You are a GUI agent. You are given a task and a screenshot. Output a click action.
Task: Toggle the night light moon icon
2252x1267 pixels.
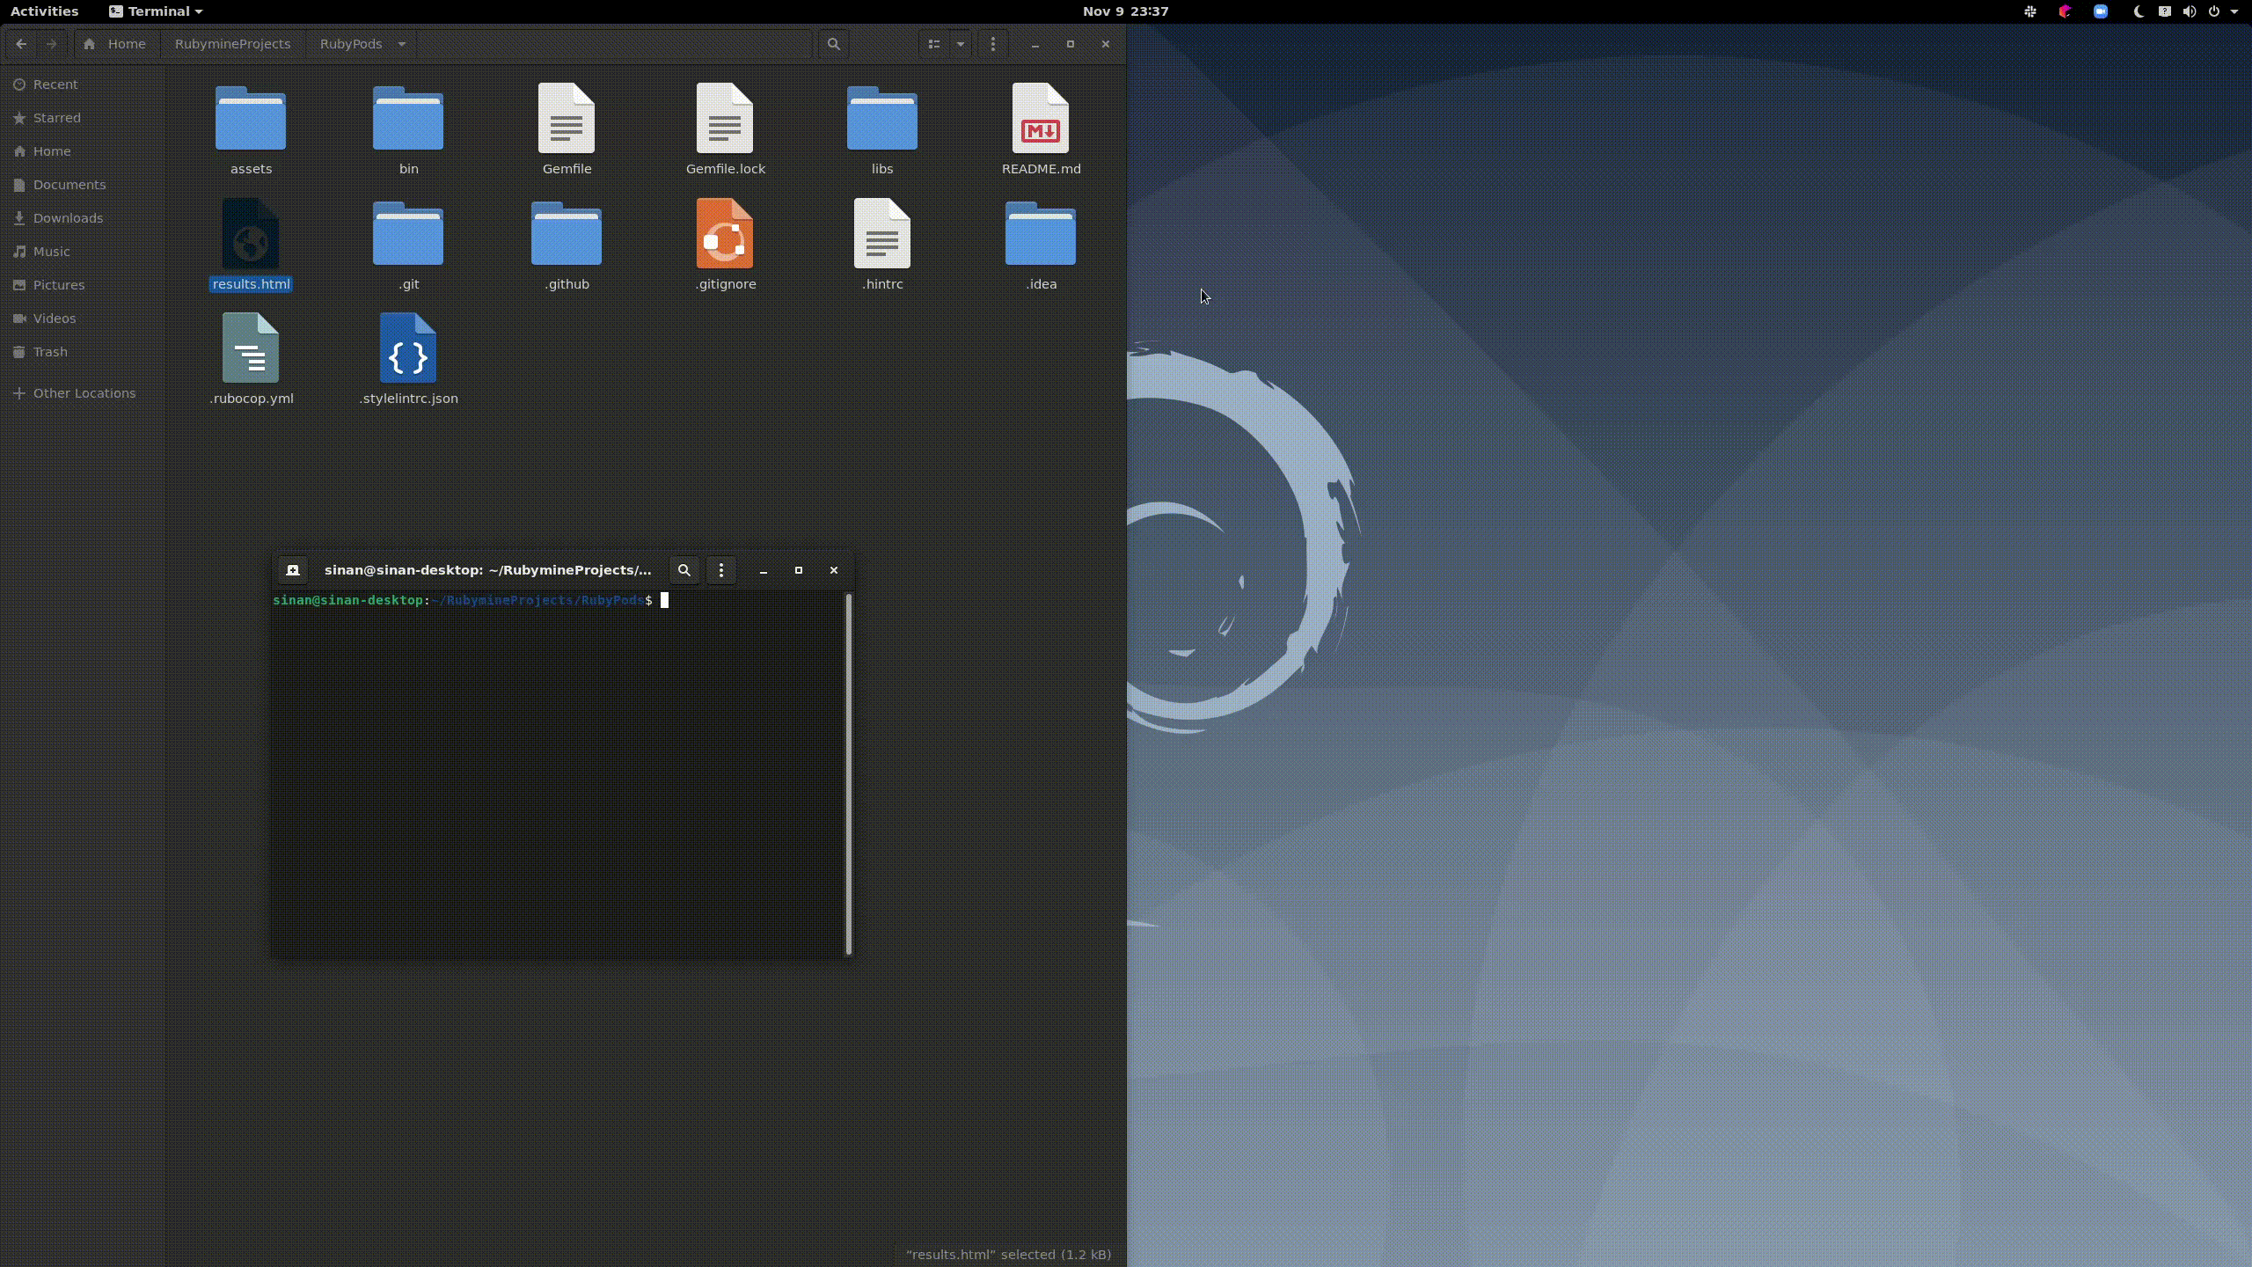(2139, 11)
